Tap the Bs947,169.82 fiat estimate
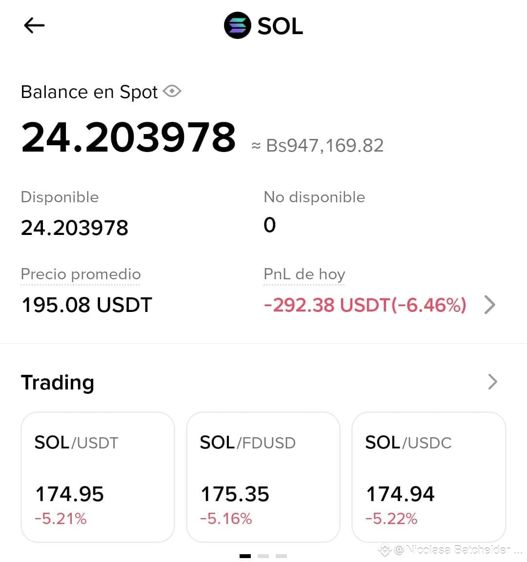 (324, 146)
